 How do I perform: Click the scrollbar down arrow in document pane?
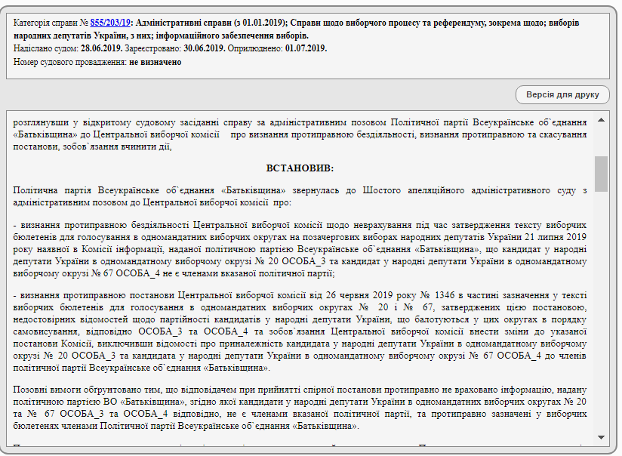[601, 437]
